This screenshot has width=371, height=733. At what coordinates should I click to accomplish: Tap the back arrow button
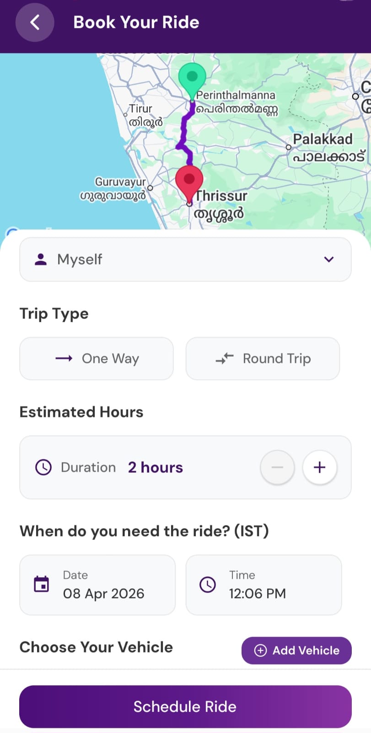pyautogui.click(x=35, y=22)
